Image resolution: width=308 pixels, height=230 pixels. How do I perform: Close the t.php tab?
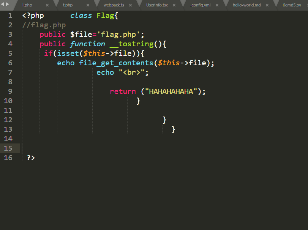coord(88,5)
